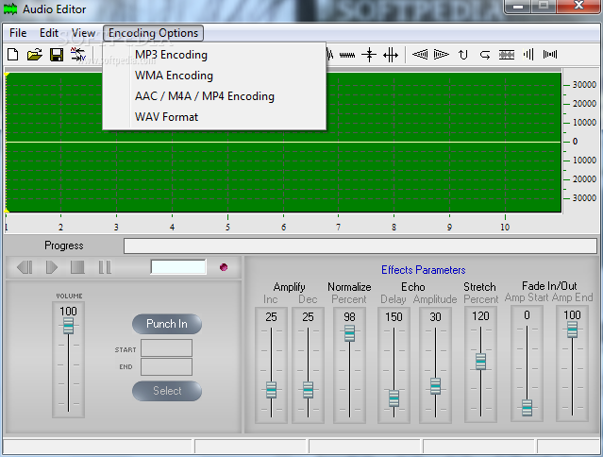Click the Amplify Dec slider handle
This screenshot has height=457, width=603.
pyautogui.click(x=308, y=390)
